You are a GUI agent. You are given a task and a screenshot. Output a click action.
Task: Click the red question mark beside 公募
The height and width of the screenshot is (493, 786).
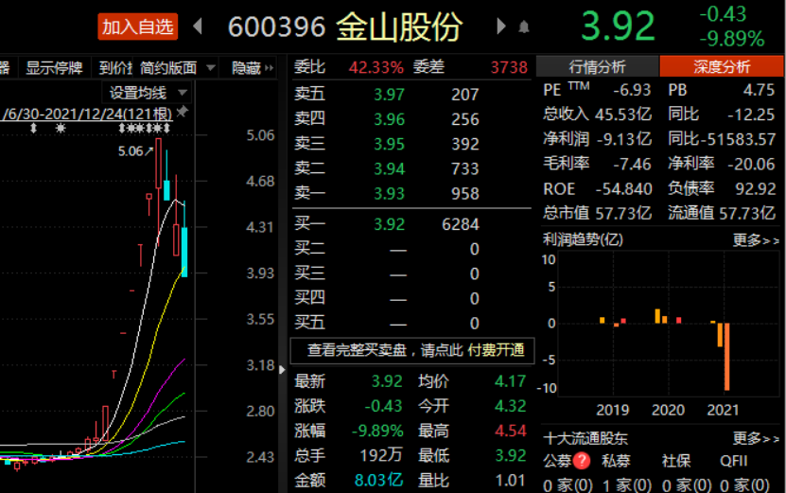coord(582,461)
